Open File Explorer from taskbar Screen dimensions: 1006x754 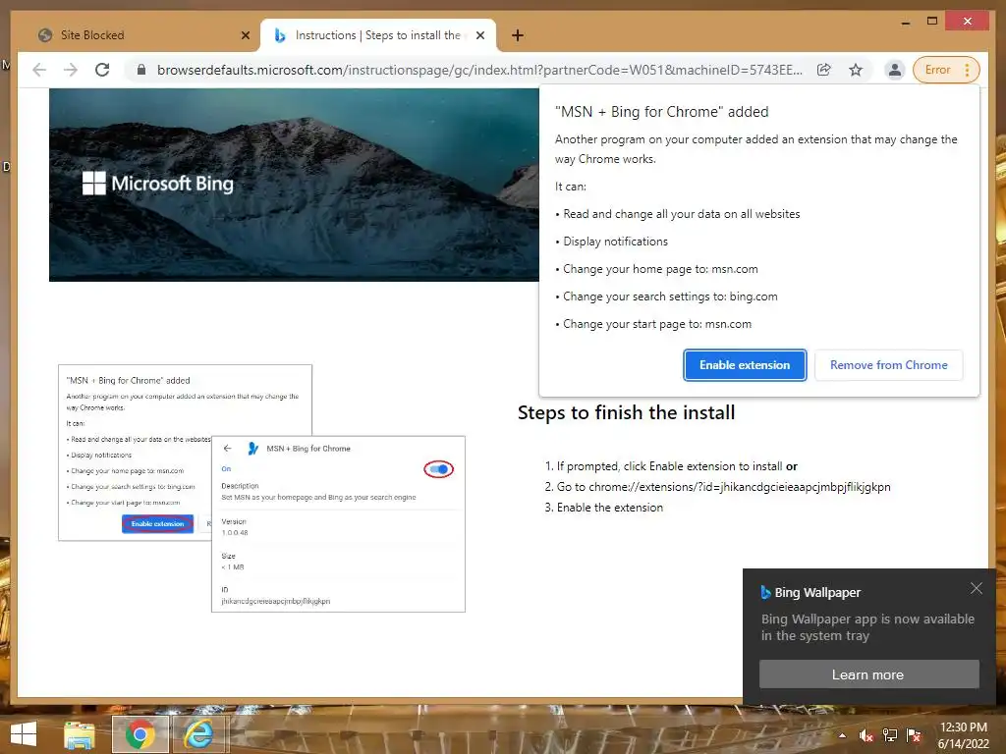[79, 734]
